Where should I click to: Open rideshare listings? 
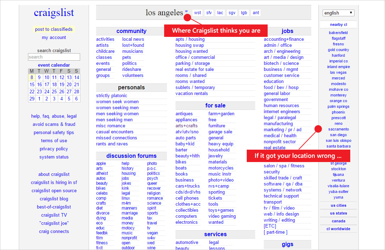click(132, 70)
